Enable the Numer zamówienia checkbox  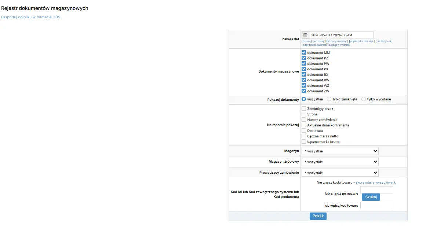tap(304, 120)
